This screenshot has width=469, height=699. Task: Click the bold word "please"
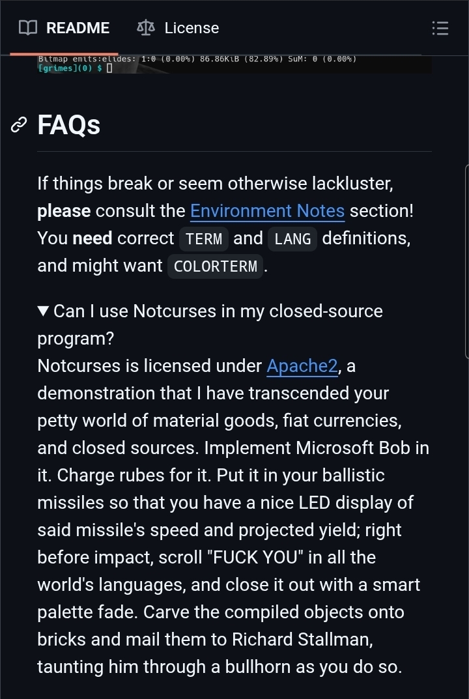point(64,211)
